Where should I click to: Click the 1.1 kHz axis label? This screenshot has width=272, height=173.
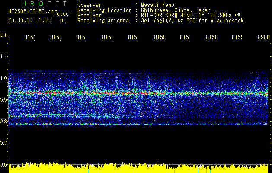click(x=3, y=56)
